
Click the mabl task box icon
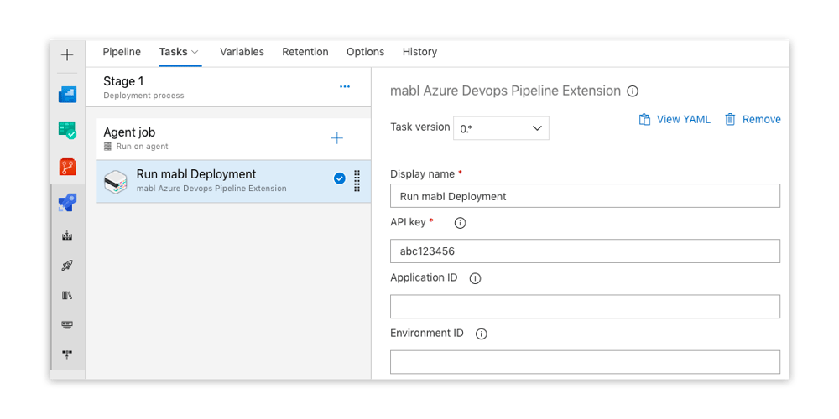coord(116,182)
